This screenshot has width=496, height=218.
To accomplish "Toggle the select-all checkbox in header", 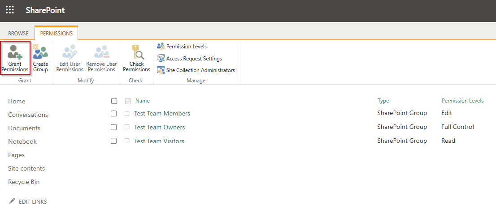I will 114,101.
